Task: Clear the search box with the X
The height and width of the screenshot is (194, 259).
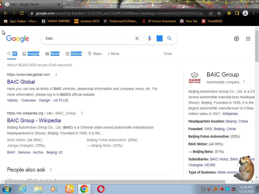Action: point(137,38)
